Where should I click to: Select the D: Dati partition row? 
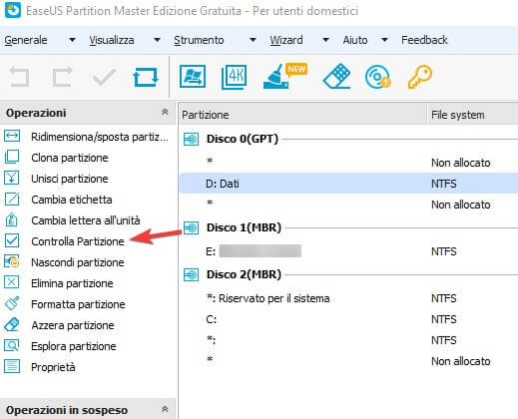click(x=348, y=184)
